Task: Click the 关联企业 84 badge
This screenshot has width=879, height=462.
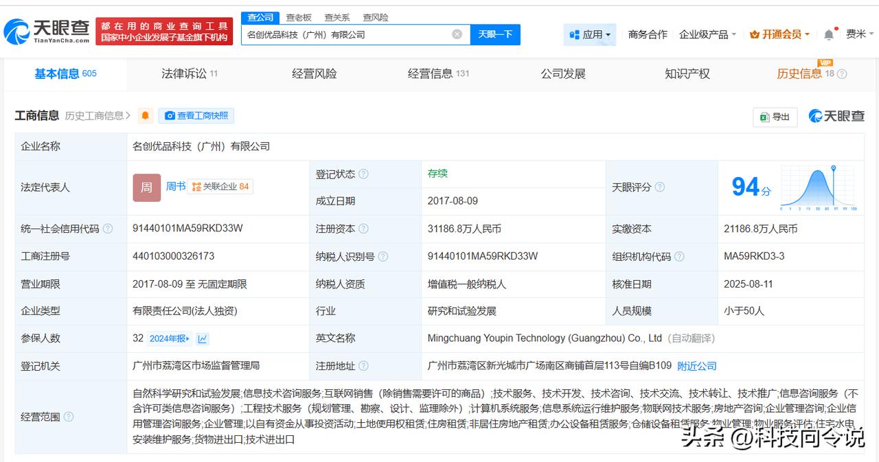Action: tap(220, 187)
